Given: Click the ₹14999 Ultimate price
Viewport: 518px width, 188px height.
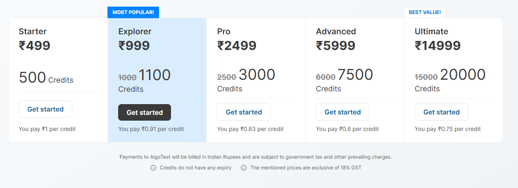Looking at the screenshot, I should pyautogui.click(x=437, y=45).
